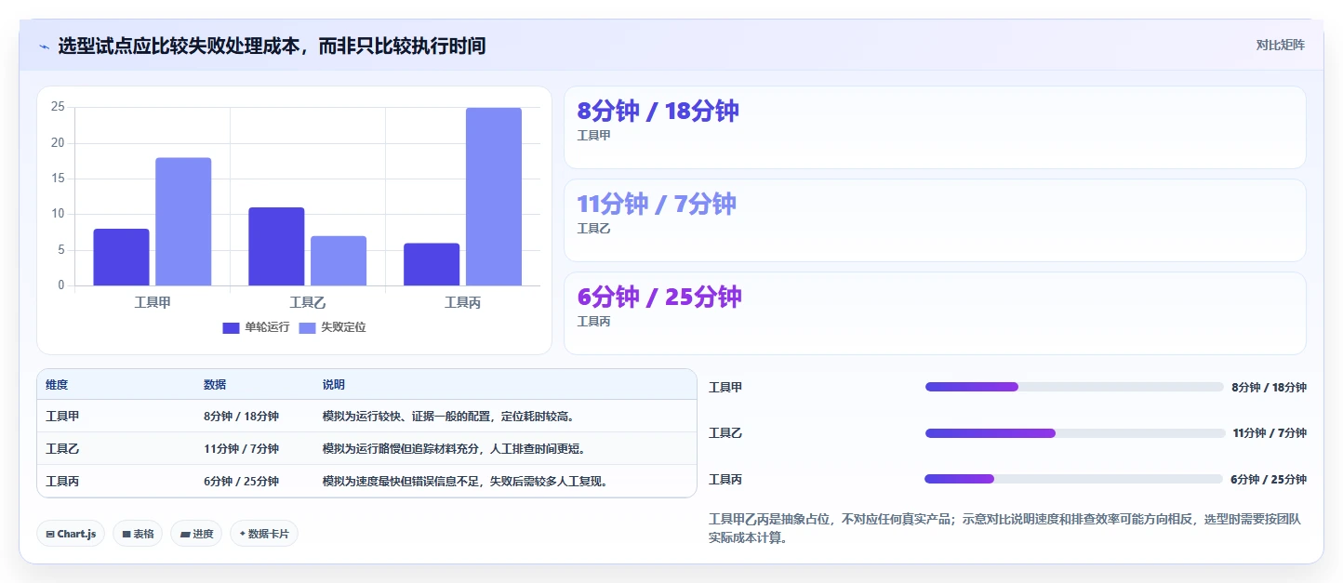Screen dimensions: 1343x583
Task: Select the 工具甲 cell in table
Action: coord(62,417)
